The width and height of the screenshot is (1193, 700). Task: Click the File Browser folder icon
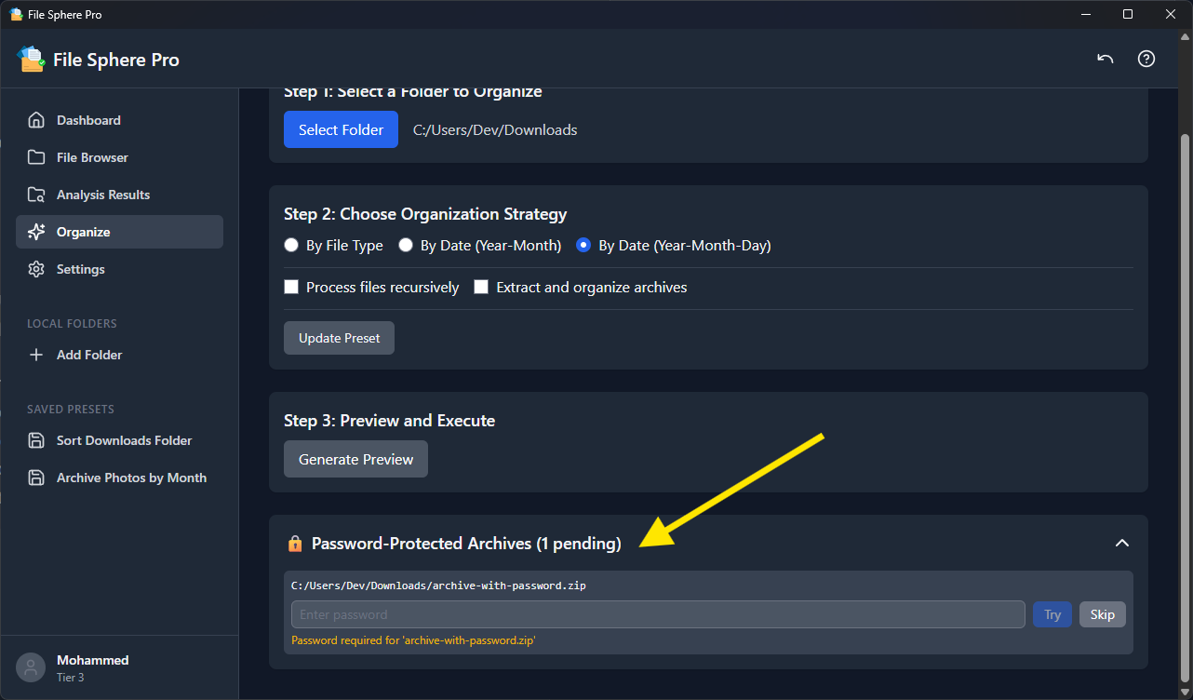(36, 157)
